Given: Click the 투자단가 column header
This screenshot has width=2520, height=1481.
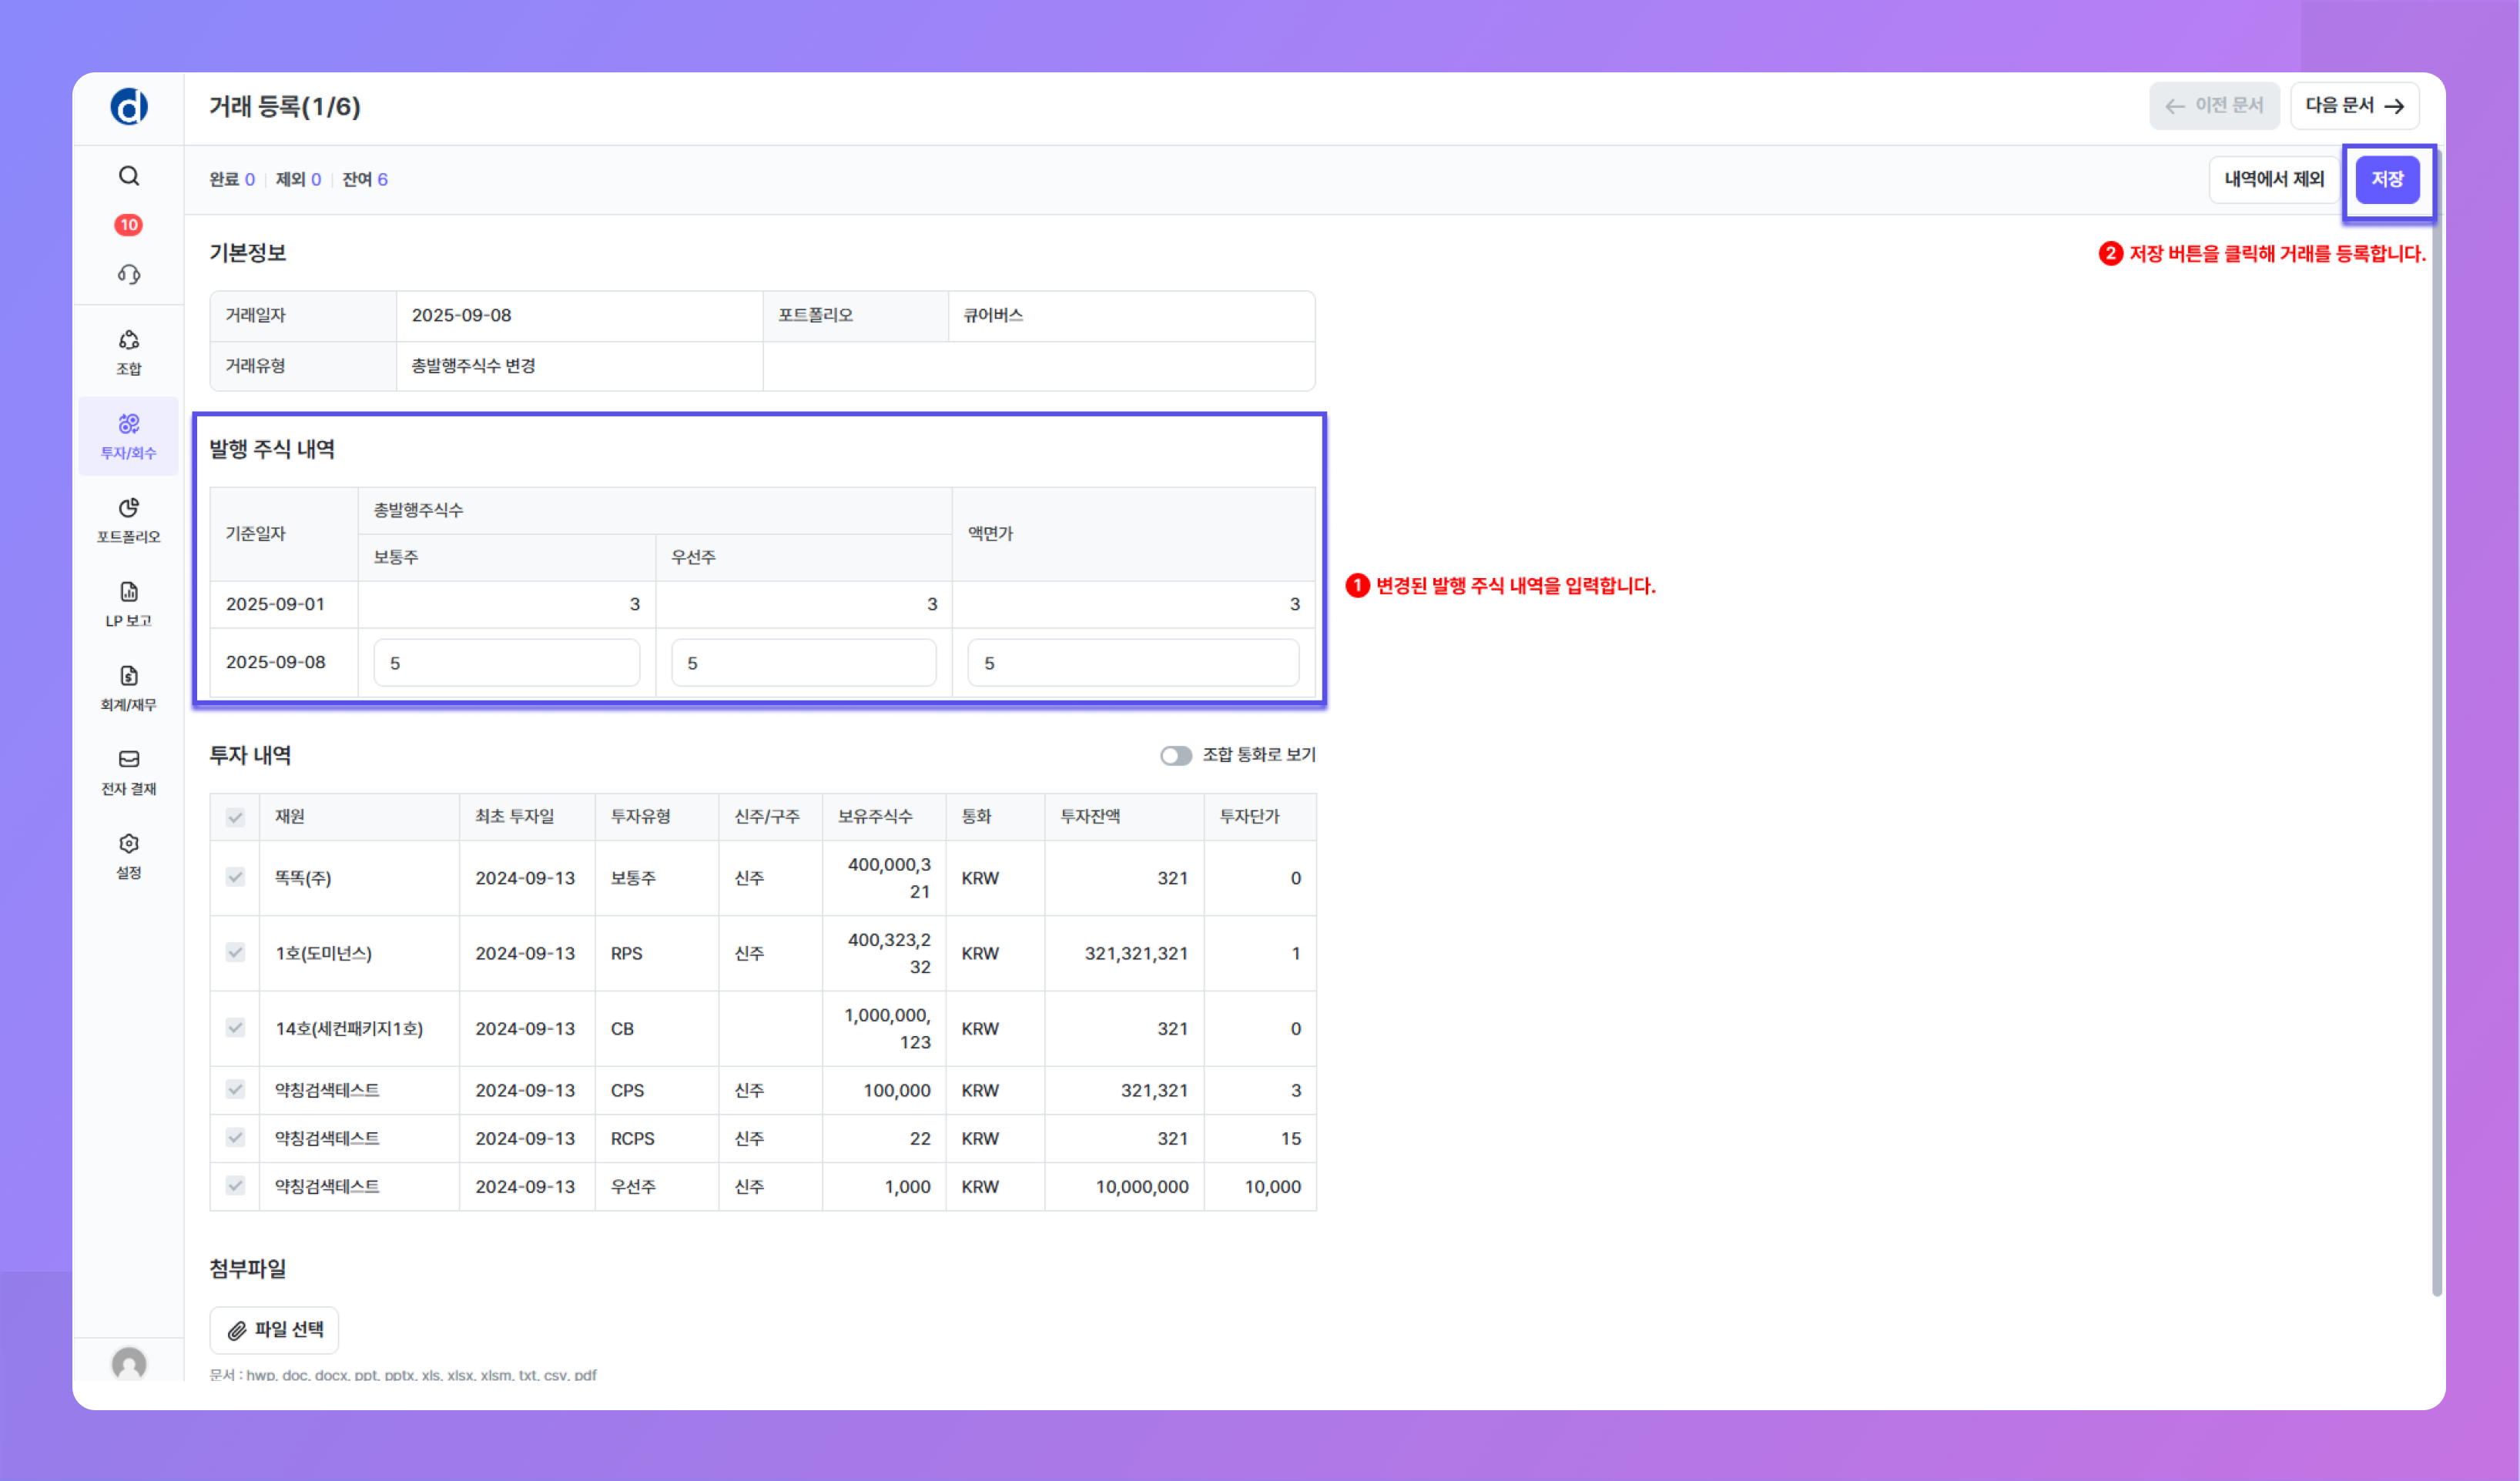Looking at the screenshot, I should click(x=1260, y=817).
